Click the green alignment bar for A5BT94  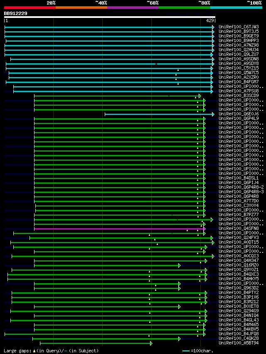click(96, 344)
